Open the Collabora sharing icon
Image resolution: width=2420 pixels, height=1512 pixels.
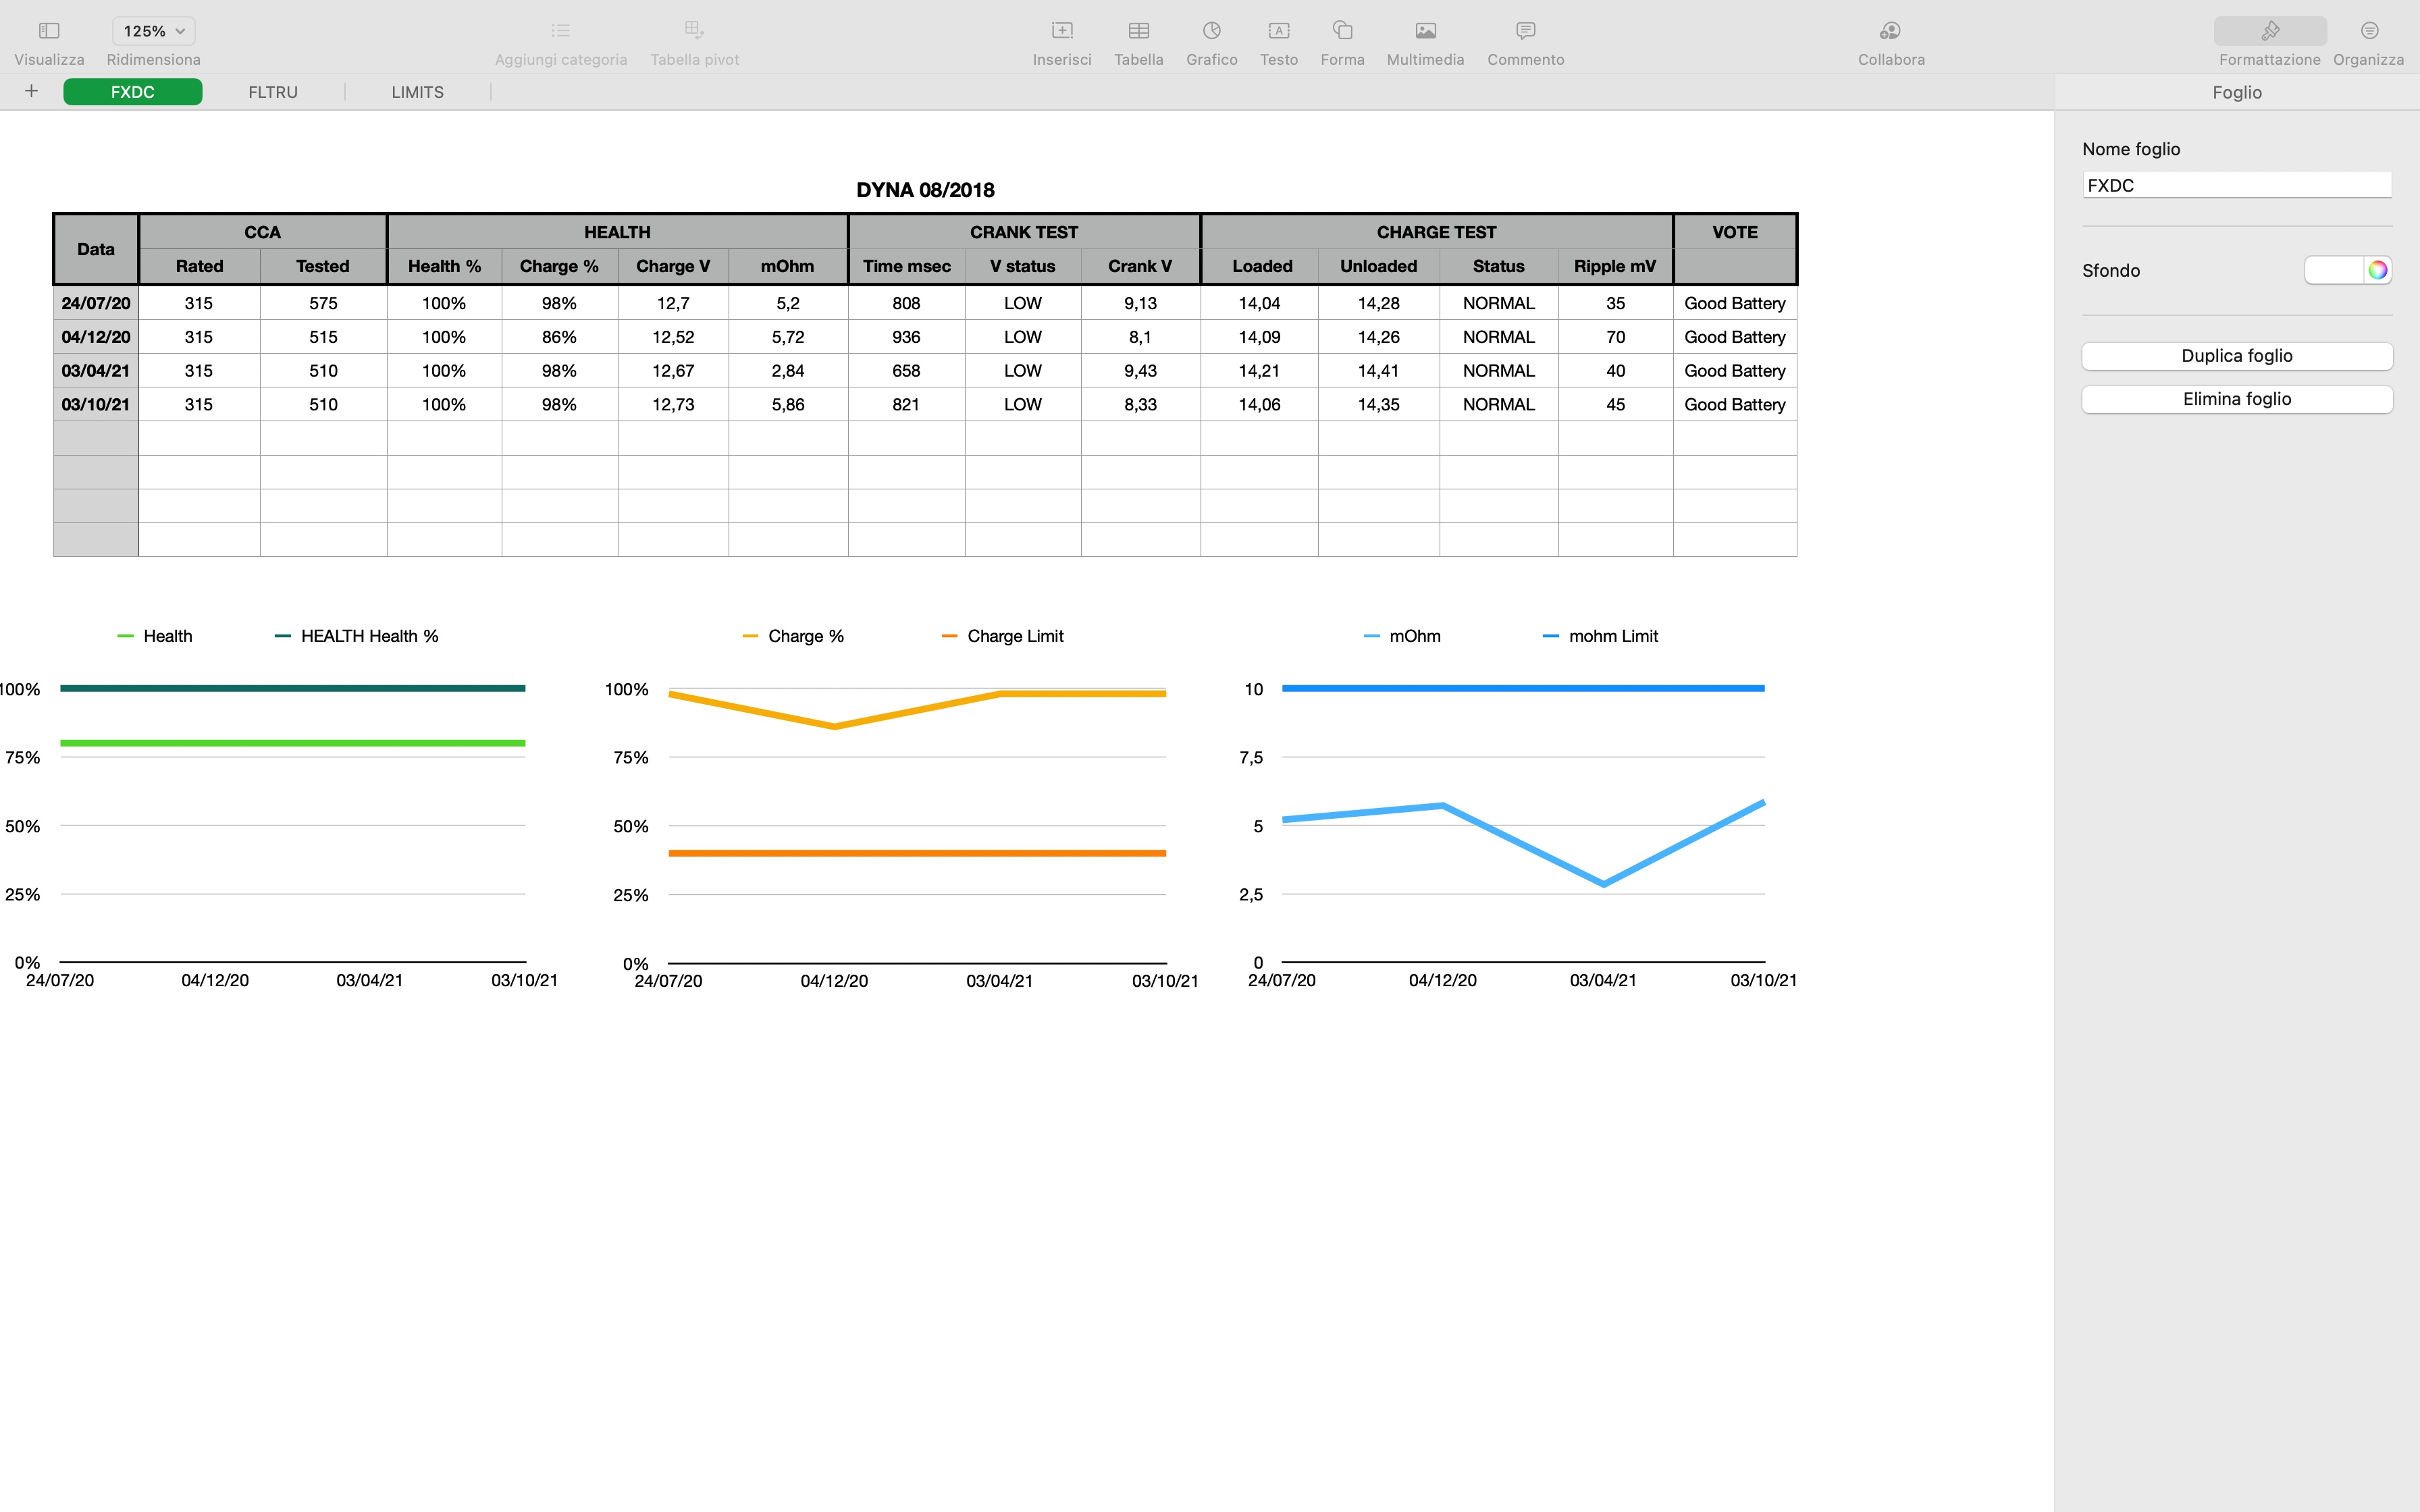click(1890, 31)
